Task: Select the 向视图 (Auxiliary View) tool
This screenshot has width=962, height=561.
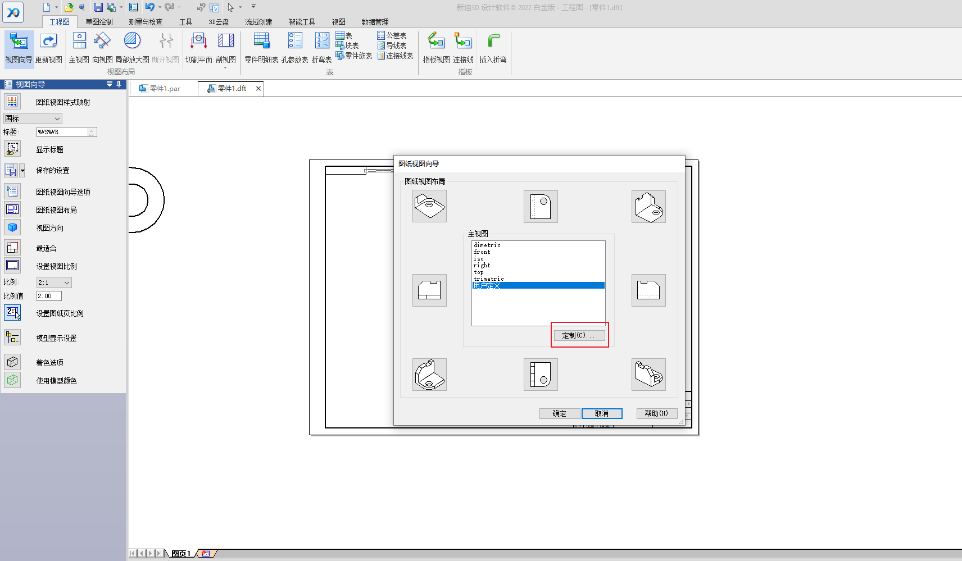Action: tap(102, 48)
